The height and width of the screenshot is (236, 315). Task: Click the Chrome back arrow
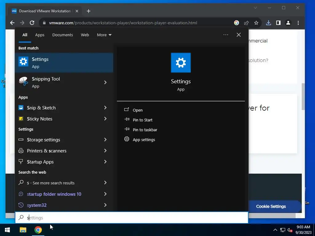(12, 23)
